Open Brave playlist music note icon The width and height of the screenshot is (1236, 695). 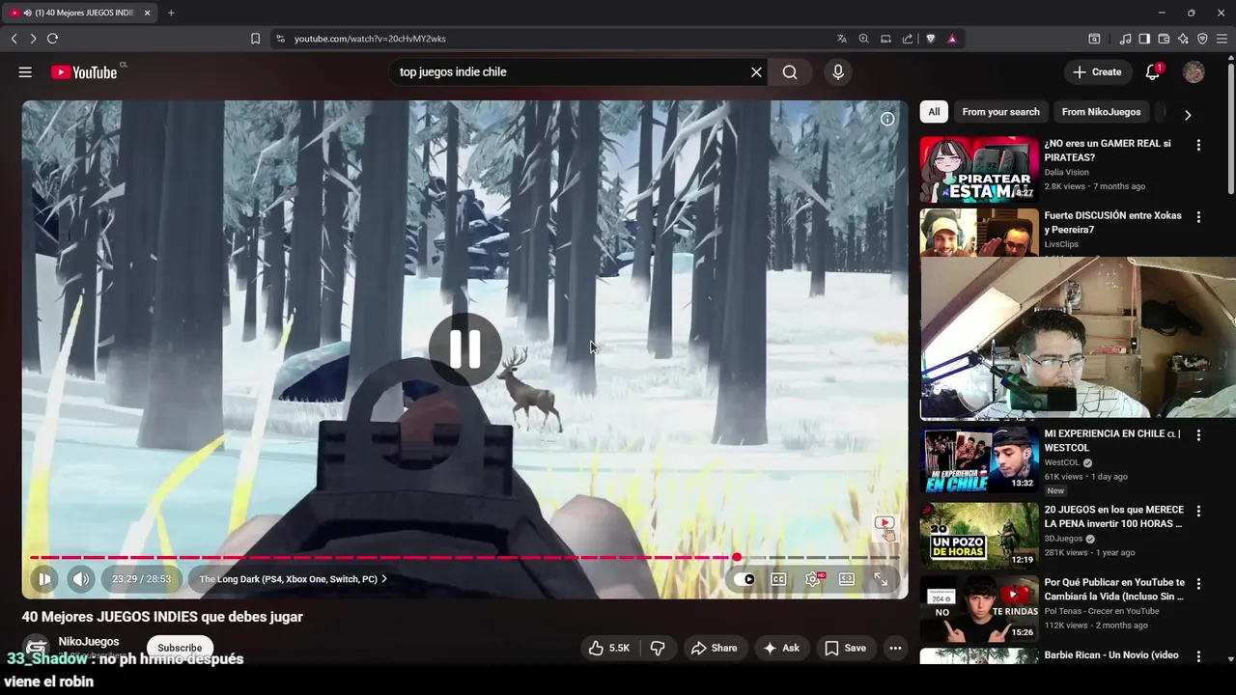tap(1125, 39)
